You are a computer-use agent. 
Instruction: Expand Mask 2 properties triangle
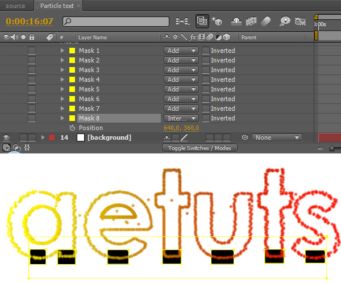pos(63,60)
